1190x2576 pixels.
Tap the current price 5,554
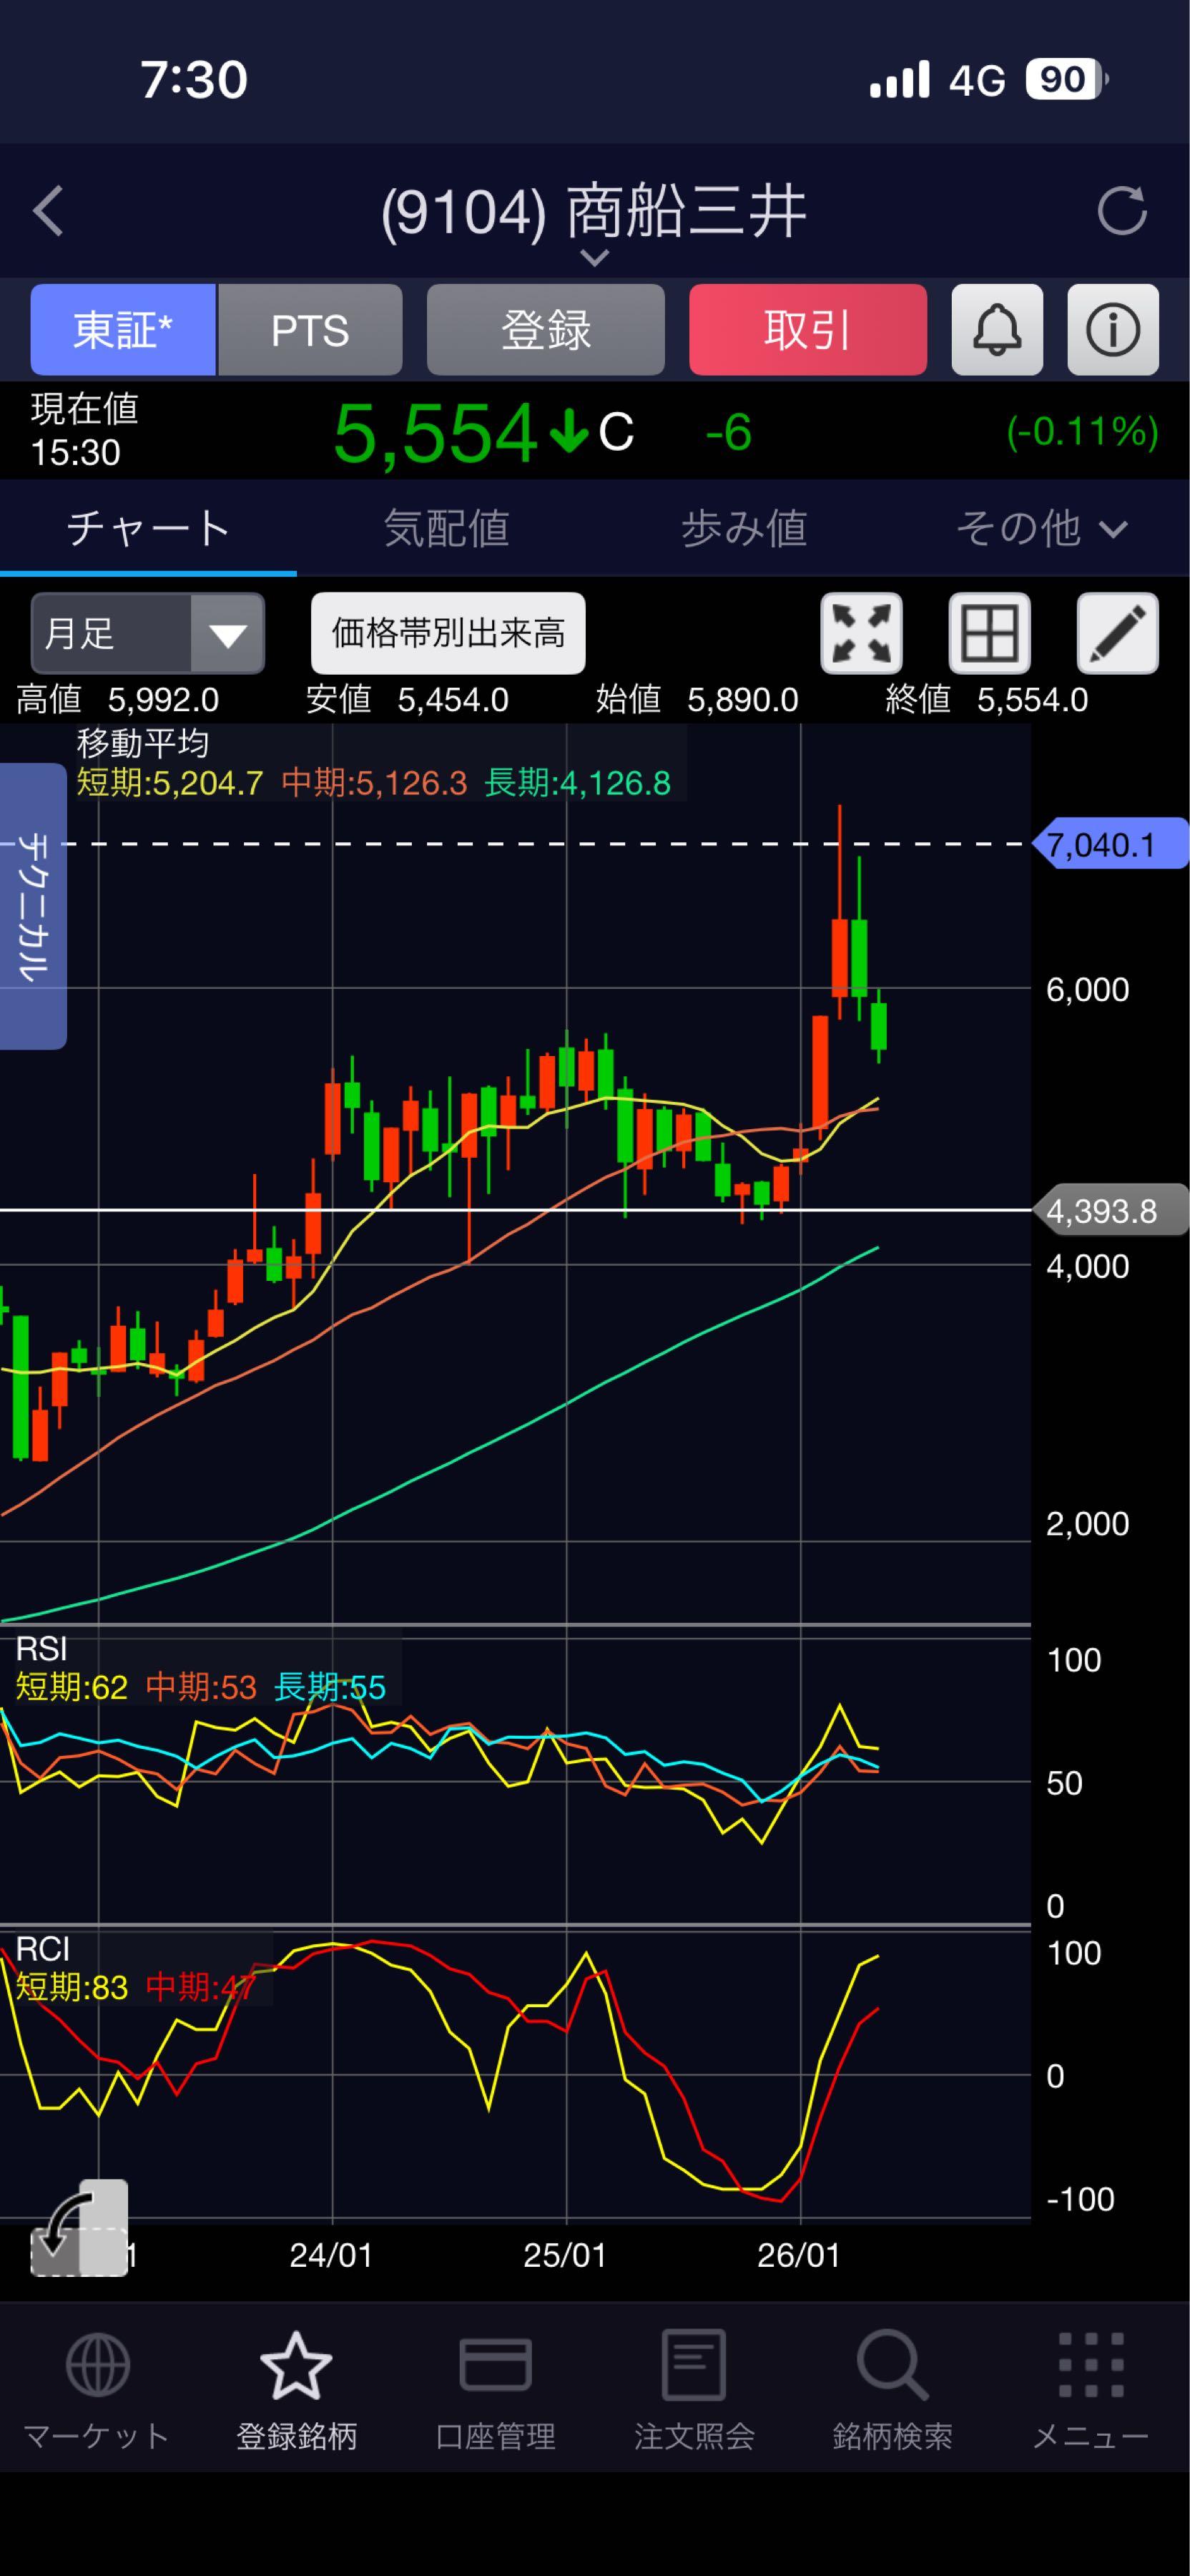(435, 433)
